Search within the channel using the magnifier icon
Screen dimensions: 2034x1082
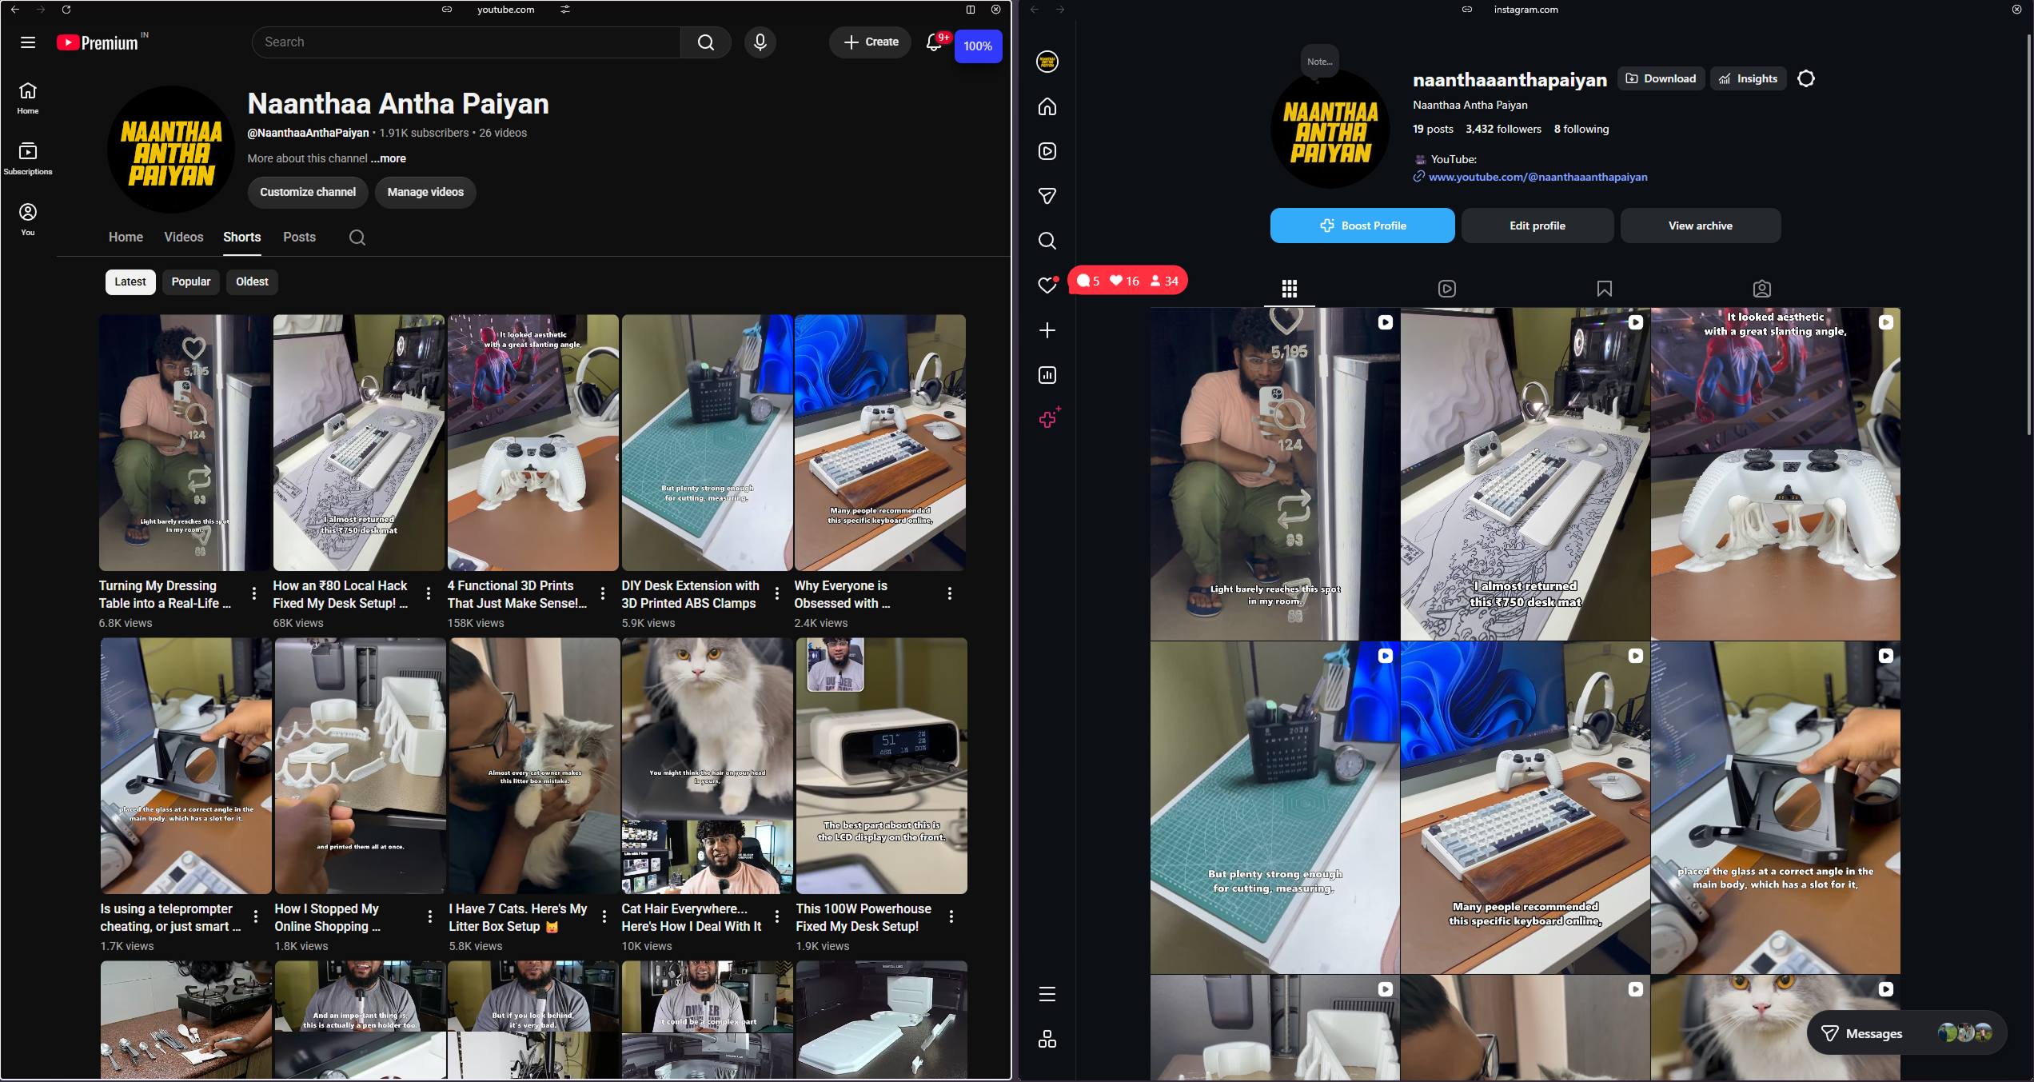[x=357, y=238]
